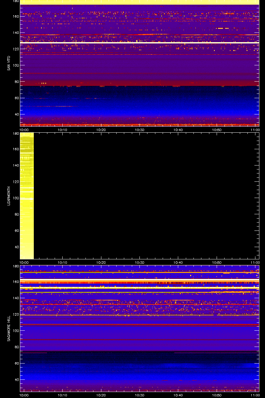Click the 11:00 time label under San Vito
This screenshot has height=398, width=265.
(x=255, y=130)
